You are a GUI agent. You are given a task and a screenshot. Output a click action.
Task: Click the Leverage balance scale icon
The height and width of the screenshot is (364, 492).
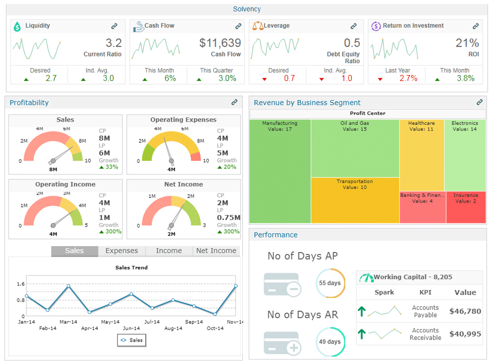257,26
